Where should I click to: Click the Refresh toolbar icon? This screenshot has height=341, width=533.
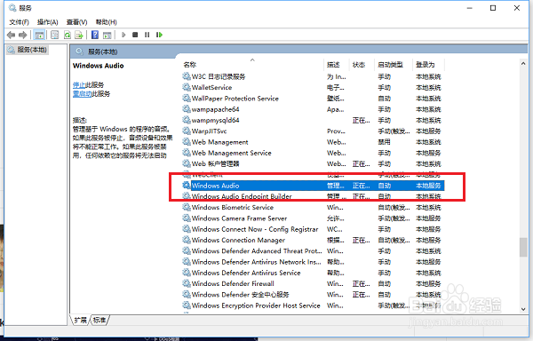68,35
